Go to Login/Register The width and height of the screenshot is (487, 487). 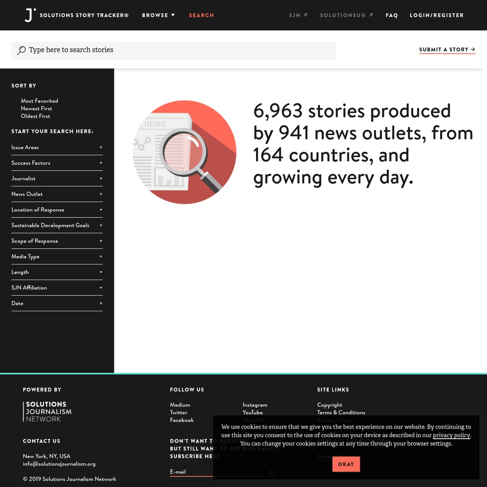pyautogui.click(x=436, y=15)
